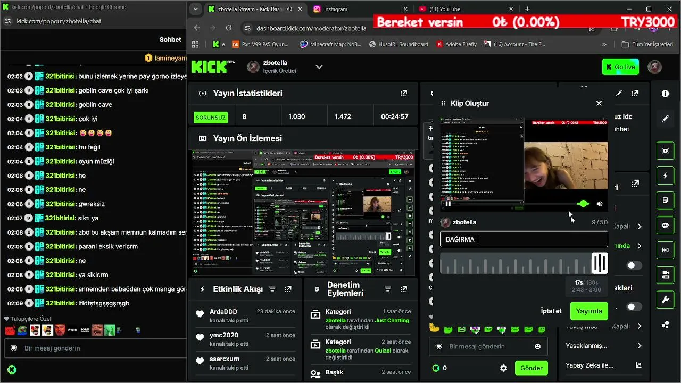Click the stream preview thumbnail
Screen dimensions: 681x383
click(303, 213)
